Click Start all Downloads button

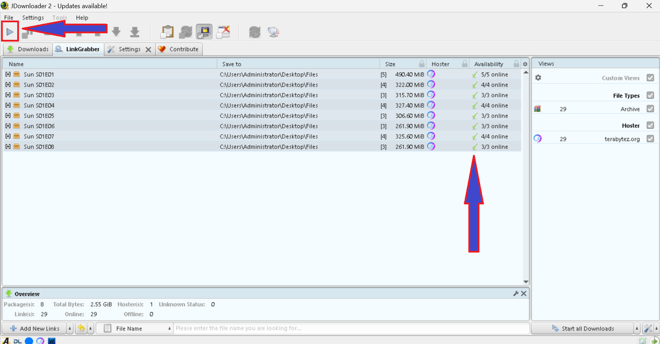583,329
